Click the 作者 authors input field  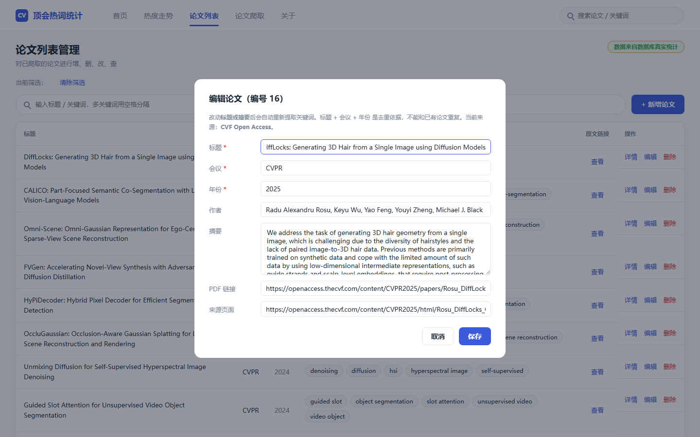[x=376, y=210]
